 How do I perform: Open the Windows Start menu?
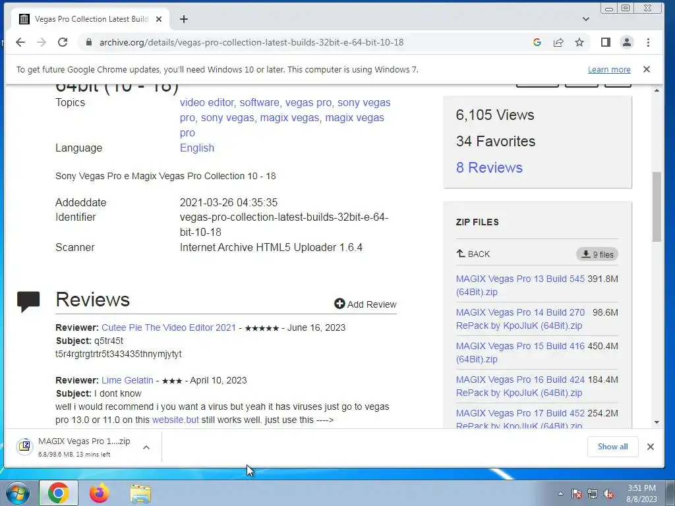tap(18, 493)
